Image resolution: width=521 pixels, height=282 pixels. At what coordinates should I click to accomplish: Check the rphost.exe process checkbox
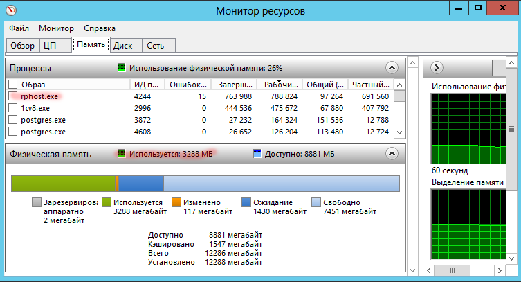pyautogui.click(x=12, y=96)
